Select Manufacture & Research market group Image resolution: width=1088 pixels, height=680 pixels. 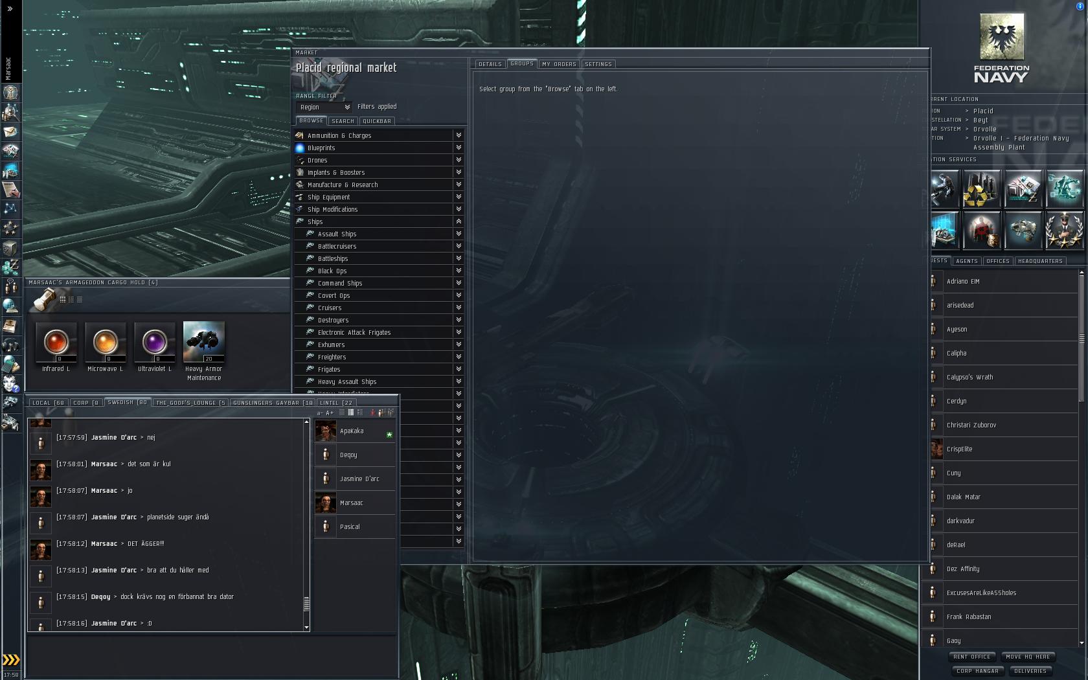(379, 185)
